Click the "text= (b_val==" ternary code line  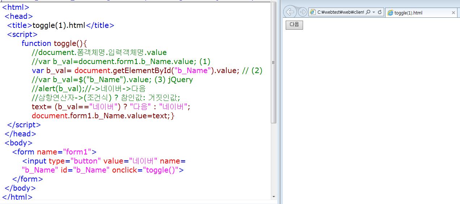(111, 107)
